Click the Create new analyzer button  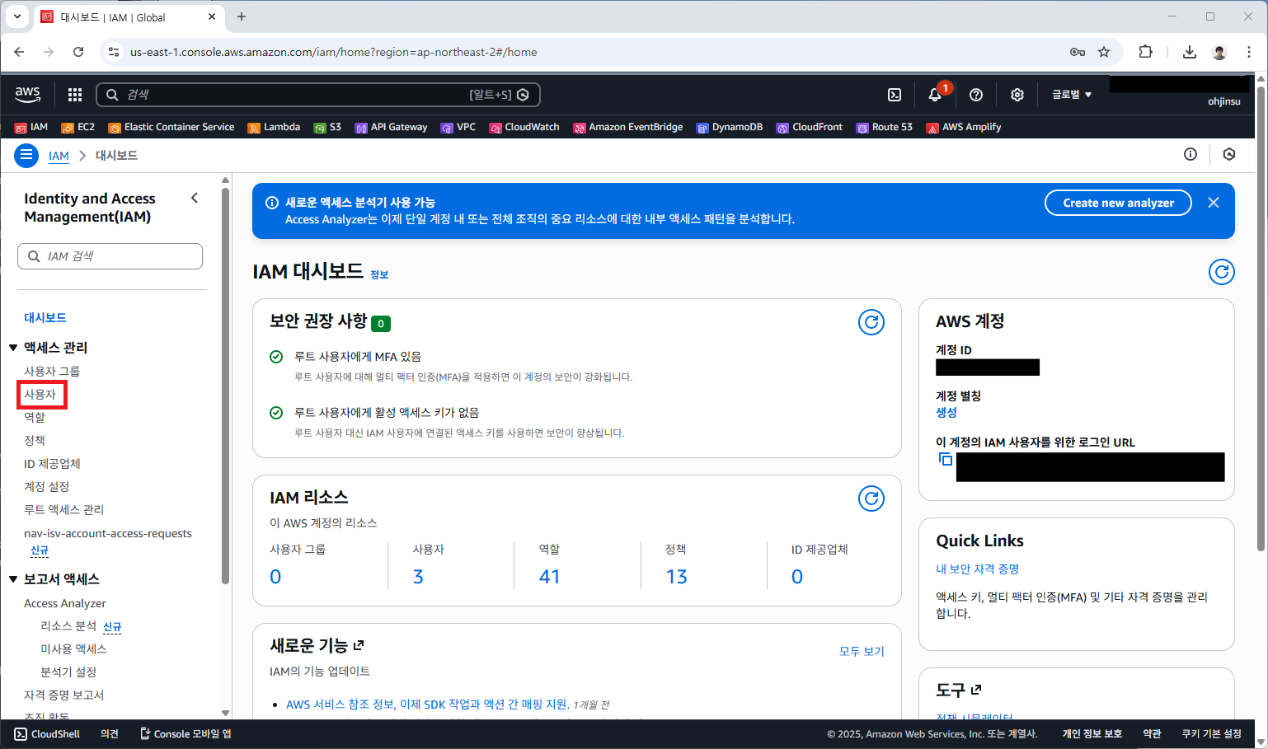coord(1118,202)
